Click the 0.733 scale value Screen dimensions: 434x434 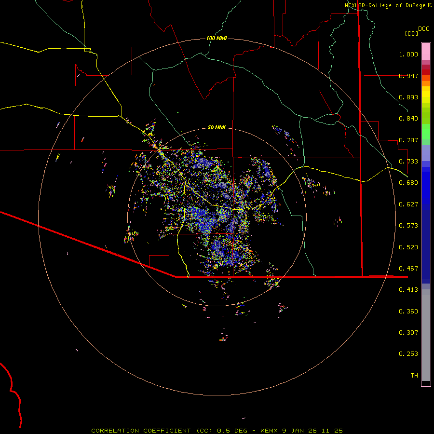pos(408,162)
